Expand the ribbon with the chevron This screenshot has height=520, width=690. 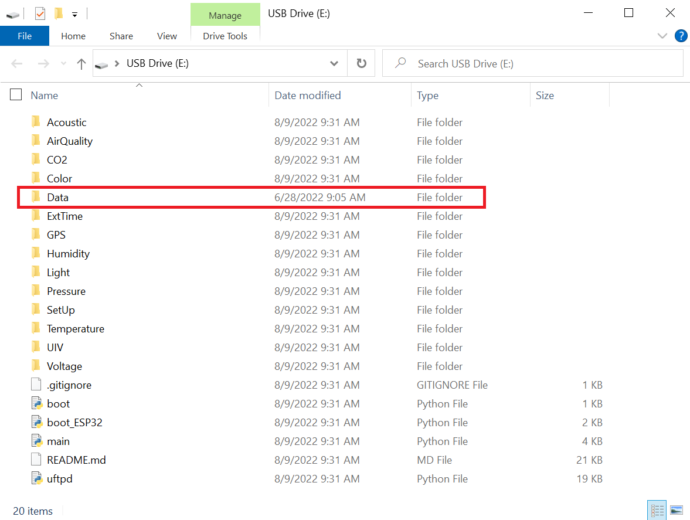(662, 36)
